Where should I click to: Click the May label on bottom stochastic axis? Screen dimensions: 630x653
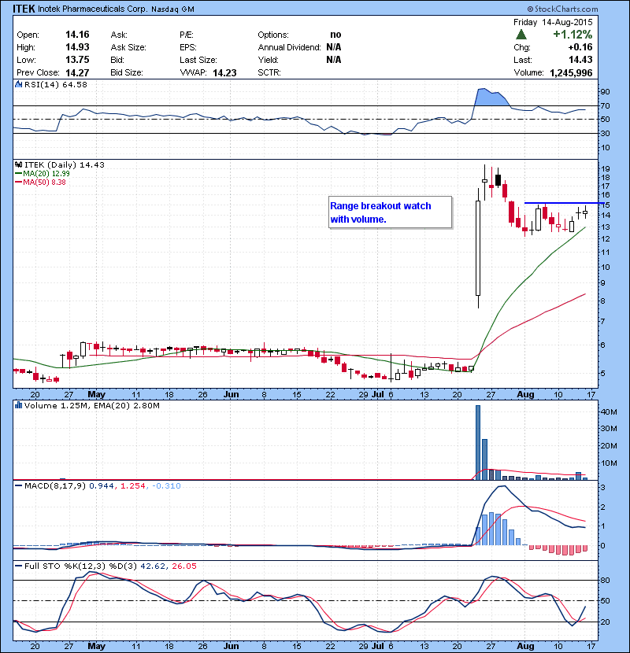point(96,646)
